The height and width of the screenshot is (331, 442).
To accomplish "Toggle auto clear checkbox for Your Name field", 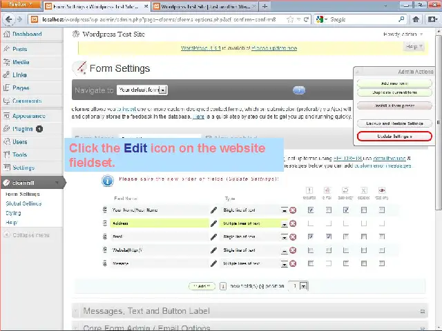I will 346,210.
